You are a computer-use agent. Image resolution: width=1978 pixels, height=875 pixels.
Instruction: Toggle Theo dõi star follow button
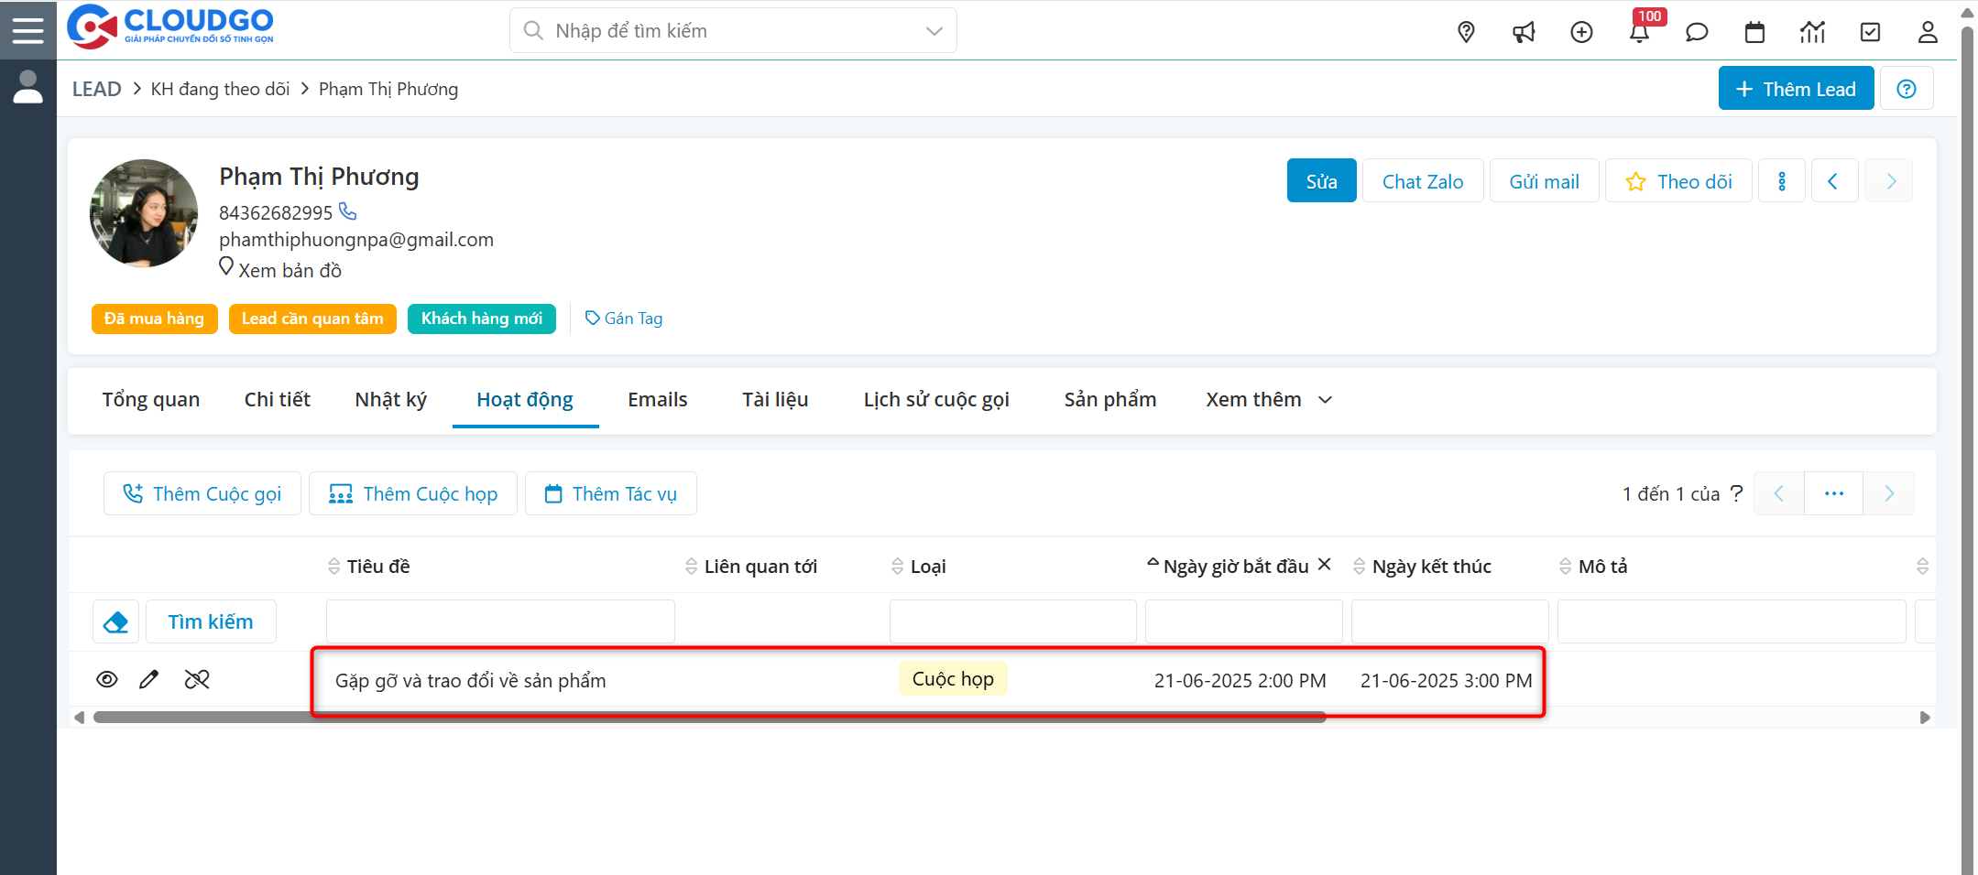pyautogui.click(x=1678, y=181)
